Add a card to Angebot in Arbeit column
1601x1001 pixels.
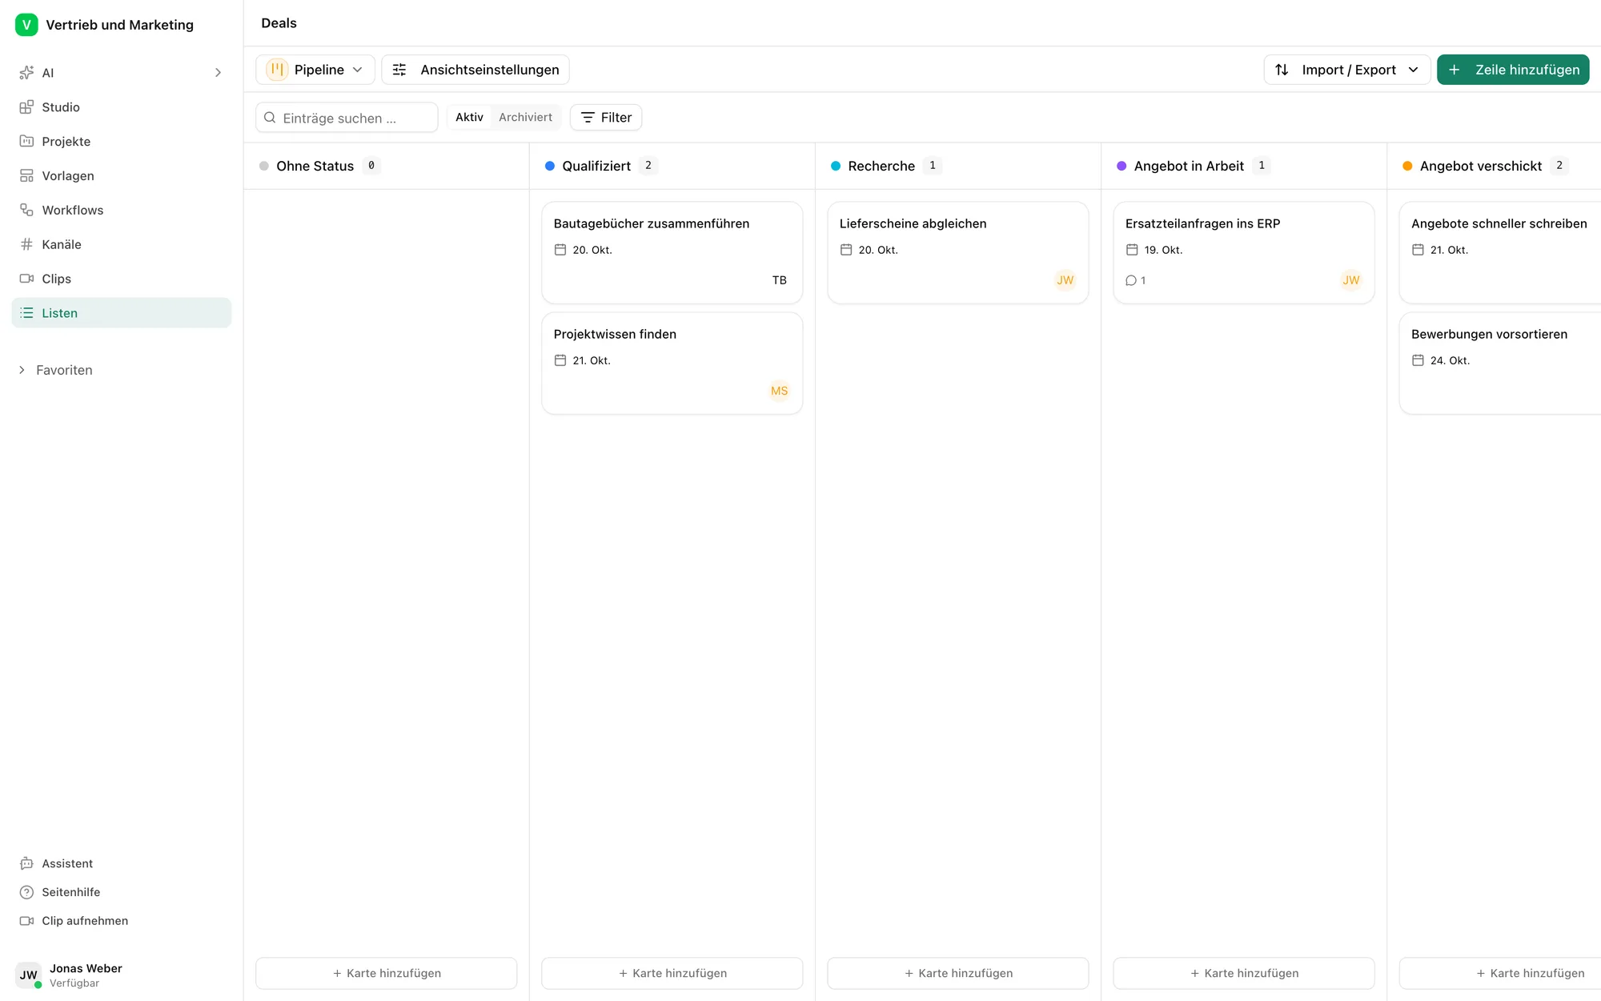(1244, 974)
